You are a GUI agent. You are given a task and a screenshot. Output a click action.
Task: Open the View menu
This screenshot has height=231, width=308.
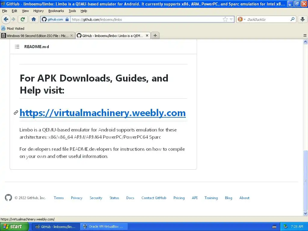click(25, 11)
